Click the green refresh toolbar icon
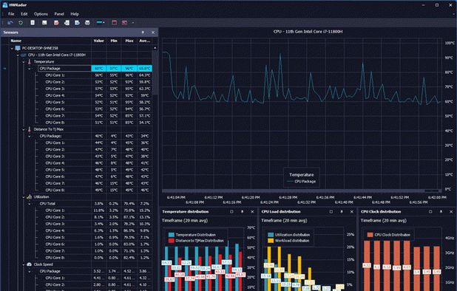Viewport: 457px width, 291px height. pyautogui.click(x=21, y=22)
